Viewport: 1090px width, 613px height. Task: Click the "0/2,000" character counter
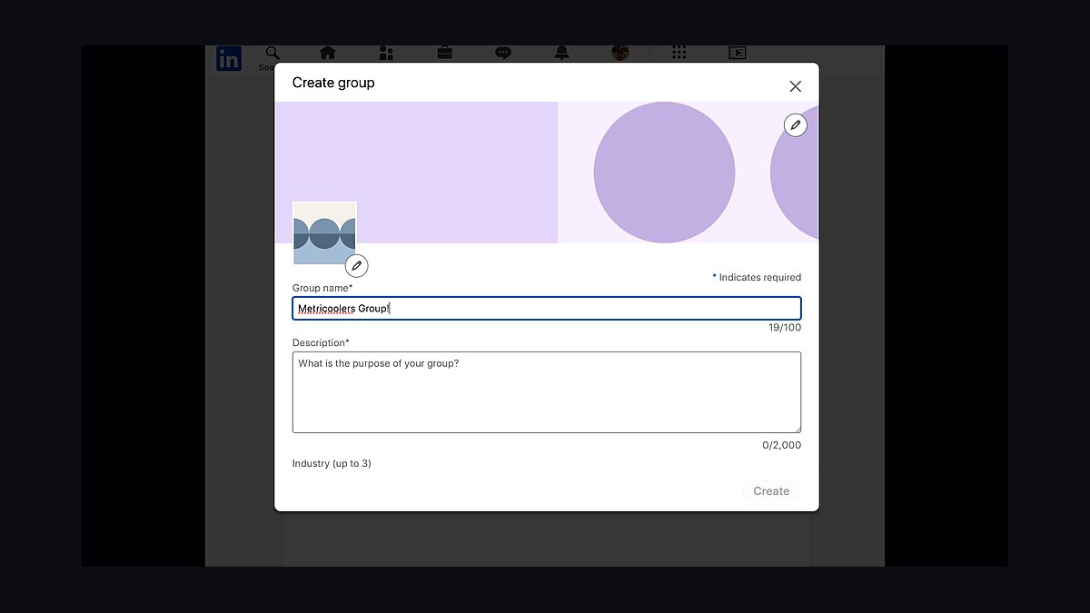(782, 446)
